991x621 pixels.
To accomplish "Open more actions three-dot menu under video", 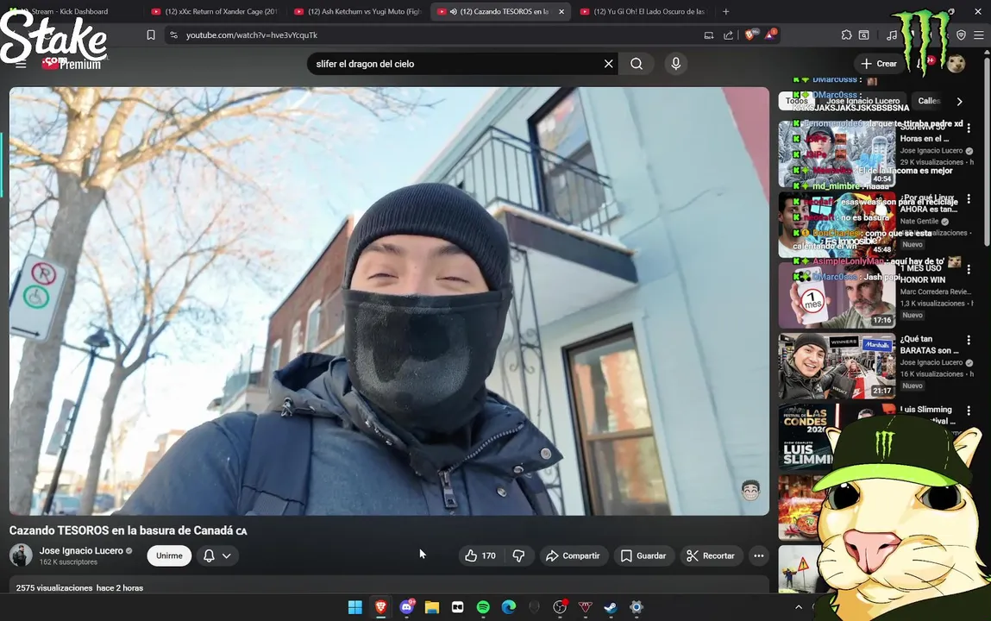I will (x=758, y=556).
